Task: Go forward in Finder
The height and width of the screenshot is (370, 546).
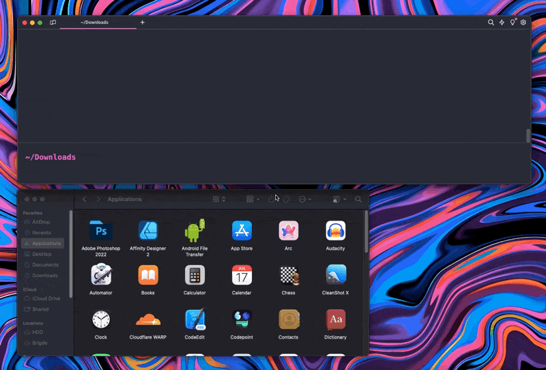Action: click(x=98, y=199)
